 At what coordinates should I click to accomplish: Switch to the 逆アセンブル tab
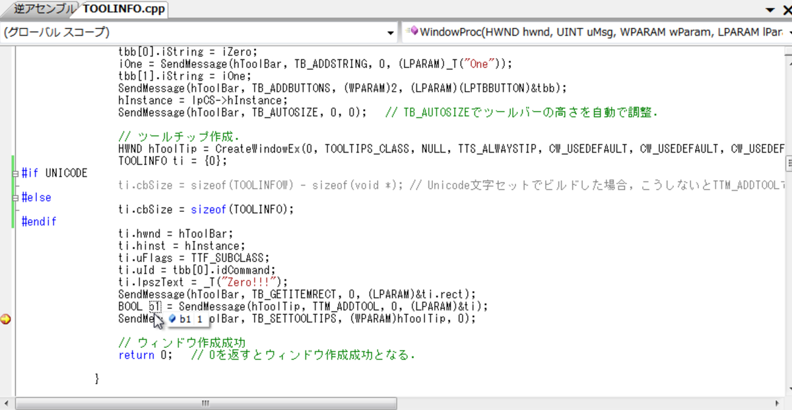44,9
